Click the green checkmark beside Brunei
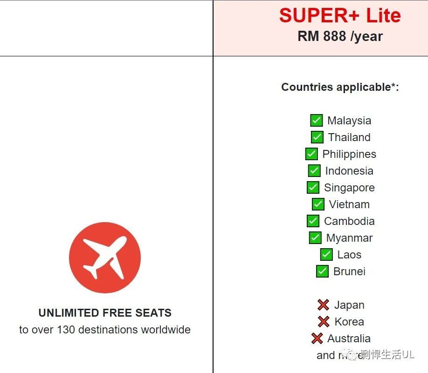The width and height of the screenshot is (428, 373). coord(322,271)
